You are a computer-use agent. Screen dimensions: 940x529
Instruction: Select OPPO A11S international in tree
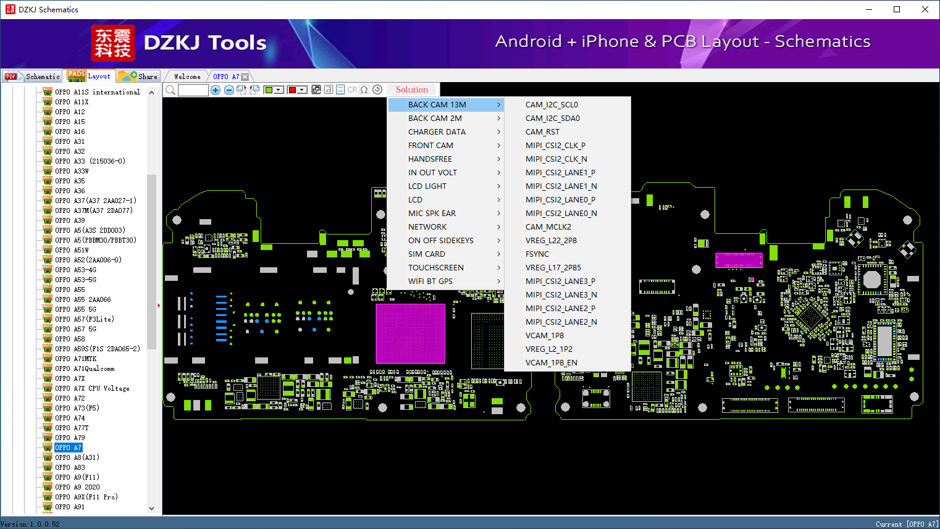point(98,92)
